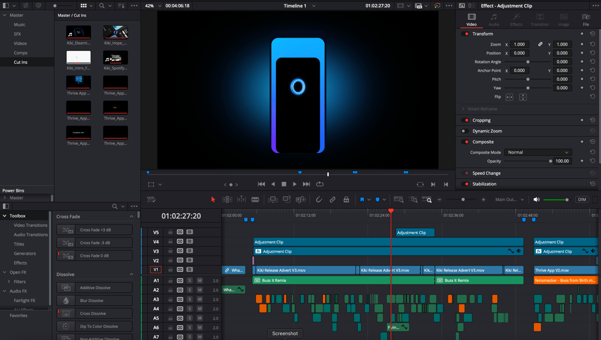Select the Blade edit mode tool
This screenshot has width=601, height=340.
click(x=255, y=200)
